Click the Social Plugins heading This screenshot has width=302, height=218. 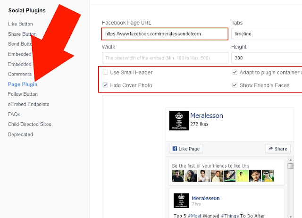pos(27,10)
